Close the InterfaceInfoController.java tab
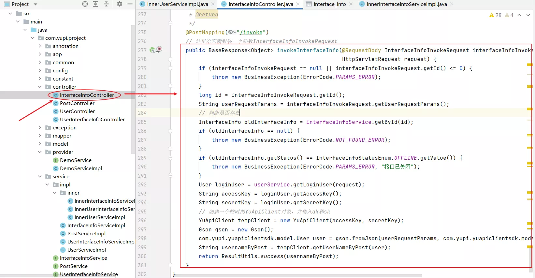Screen dimensions: 535x278 298,4
